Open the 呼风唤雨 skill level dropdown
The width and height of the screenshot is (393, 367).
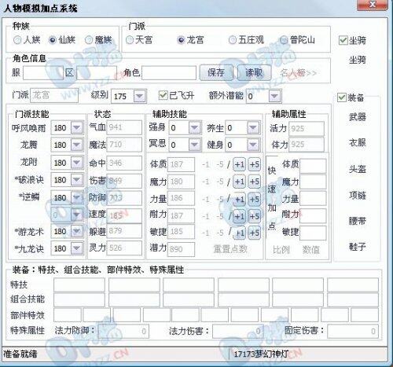(77, 128)
